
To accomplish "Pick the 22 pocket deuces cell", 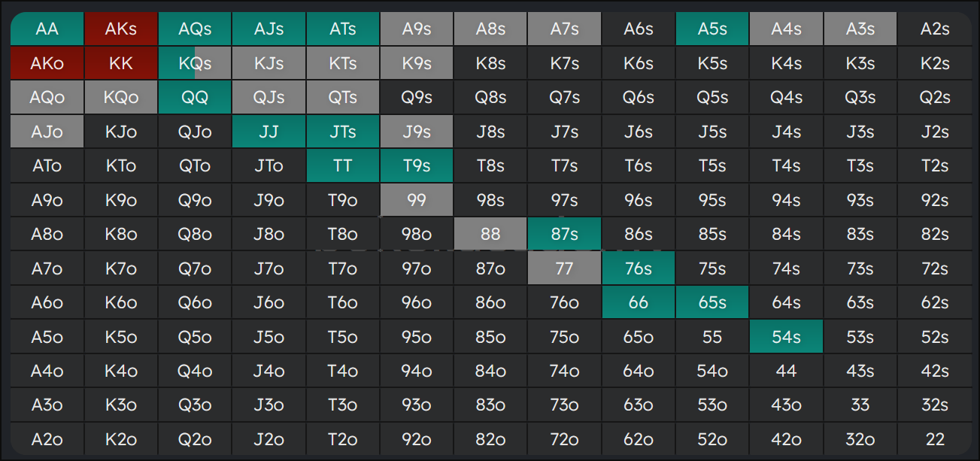I will point(934,439).
